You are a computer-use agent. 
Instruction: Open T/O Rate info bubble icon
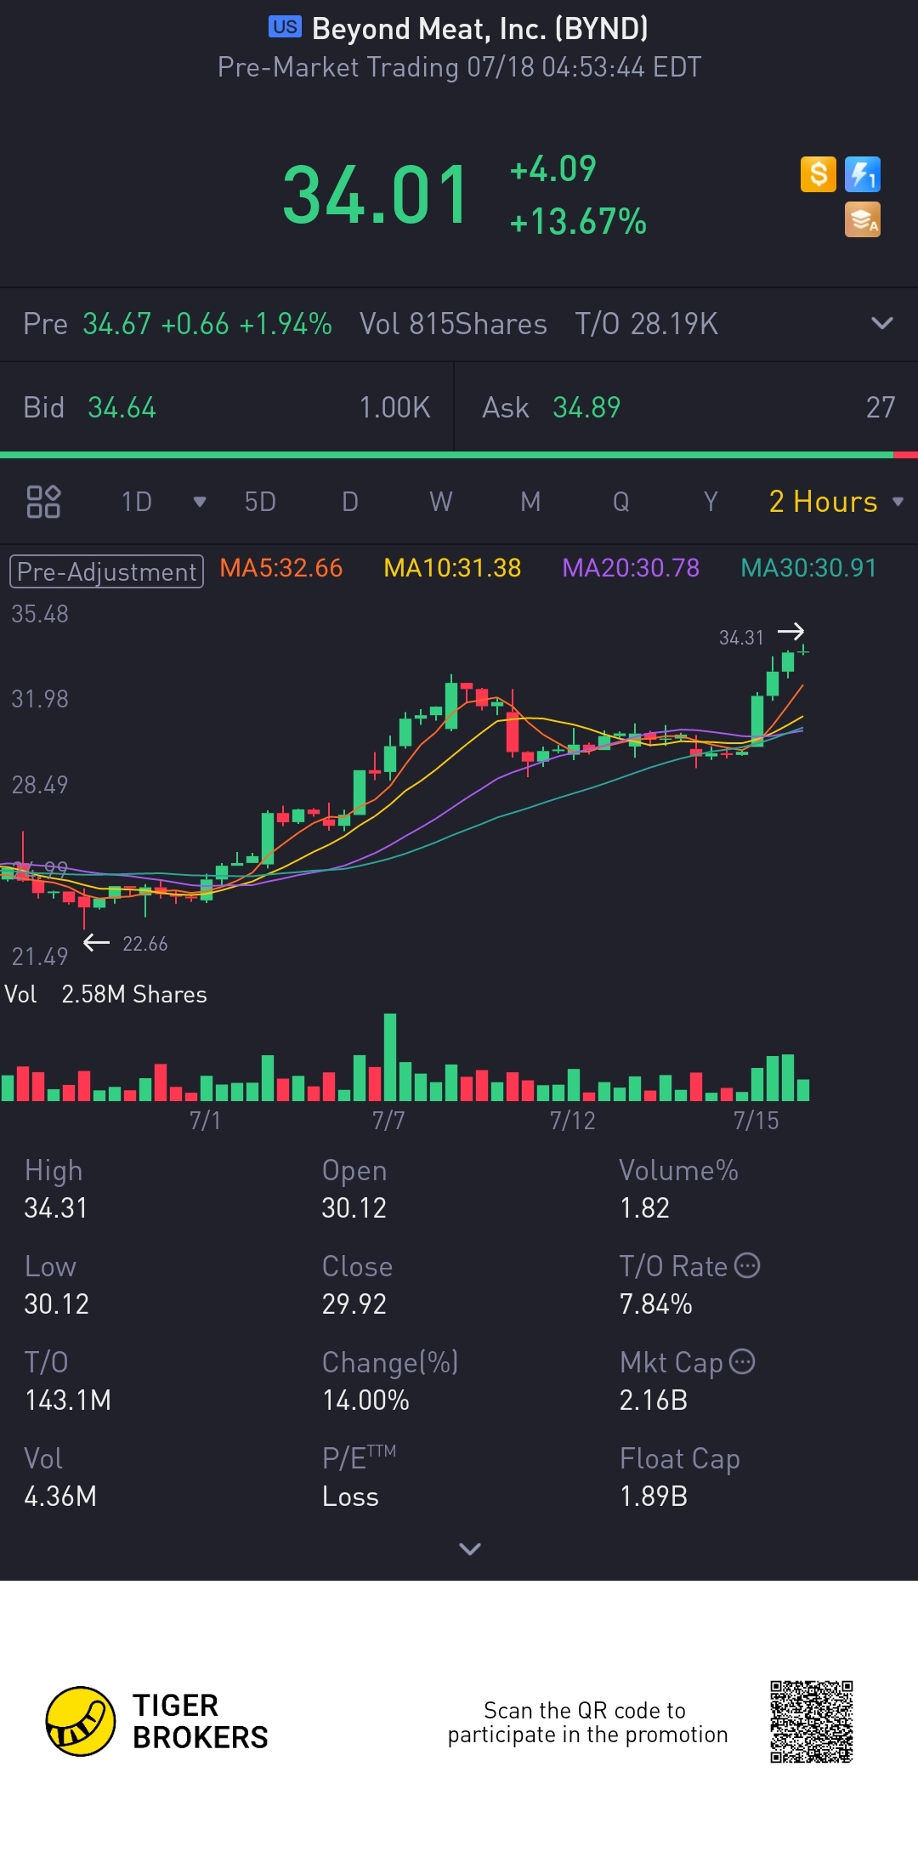[747, 1265]
